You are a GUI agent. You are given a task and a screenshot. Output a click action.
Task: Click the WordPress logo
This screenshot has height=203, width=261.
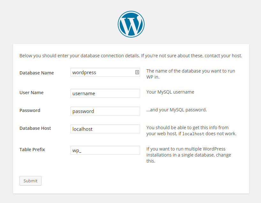(131, 24)
